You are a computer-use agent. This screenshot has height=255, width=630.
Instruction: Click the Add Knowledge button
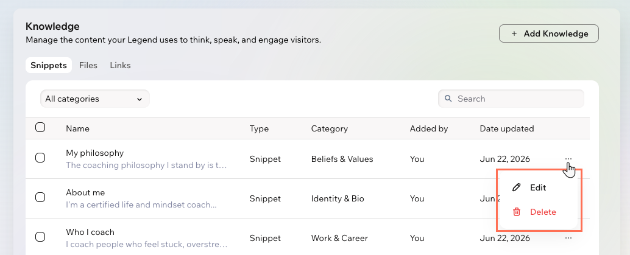point(549,33)
